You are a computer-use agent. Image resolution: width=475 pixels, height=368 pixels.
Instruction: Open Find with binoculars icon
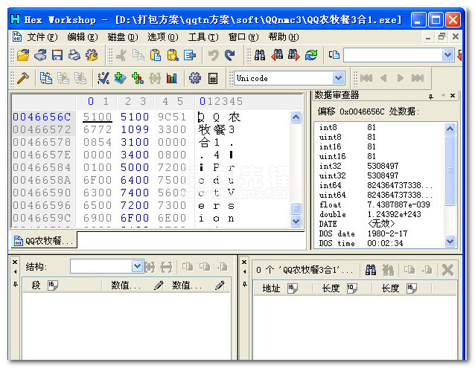(260, 55)
